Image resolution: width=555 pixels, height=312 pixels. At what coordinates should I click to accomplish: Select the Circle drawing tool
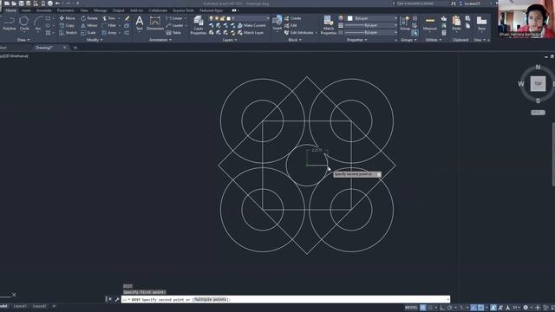coord(24,23)
